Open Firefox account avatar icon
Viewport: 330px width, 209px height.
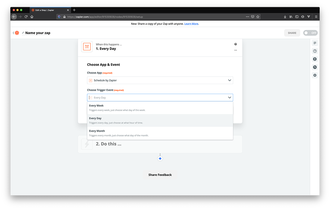(303, 17)
